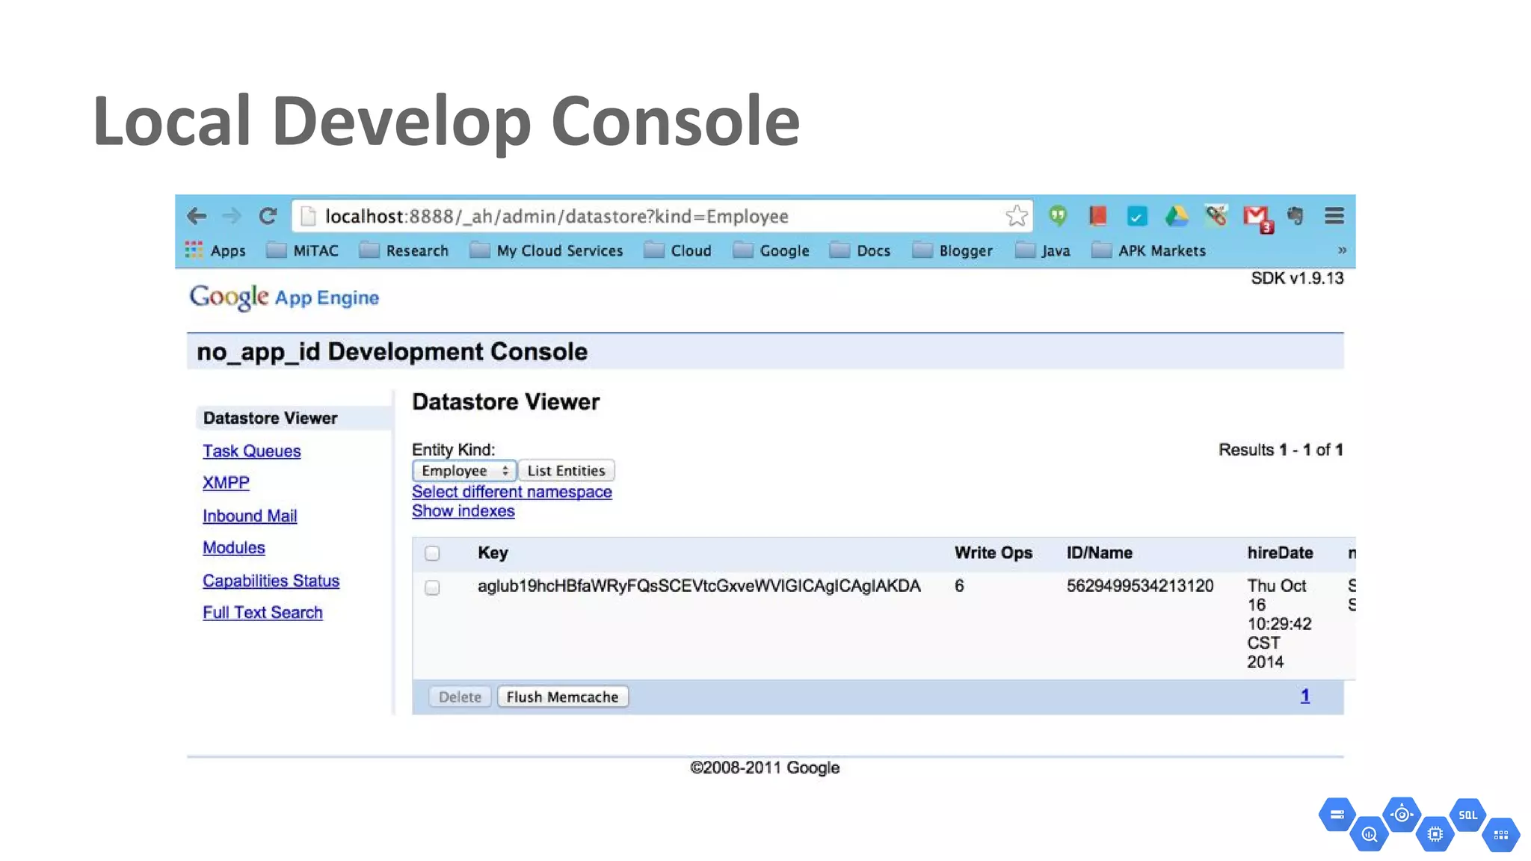Reload the page with refresh icon
1531x861 pixels.
pos(268,216)
